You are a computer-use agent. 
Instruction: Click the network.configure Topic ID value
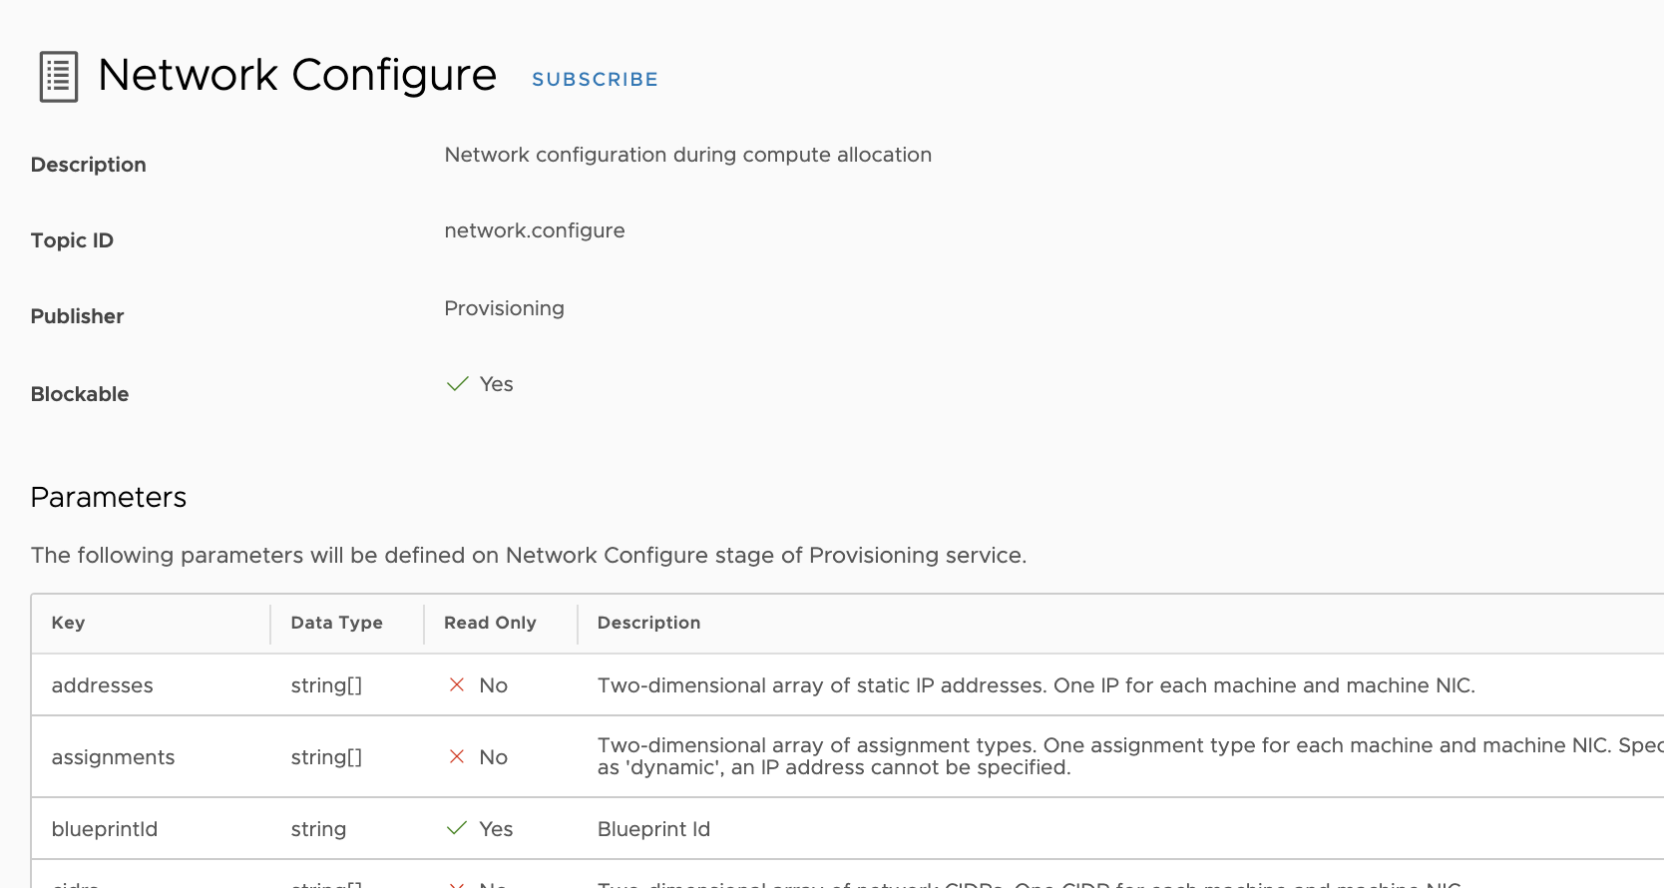click(x=535, y=230)
